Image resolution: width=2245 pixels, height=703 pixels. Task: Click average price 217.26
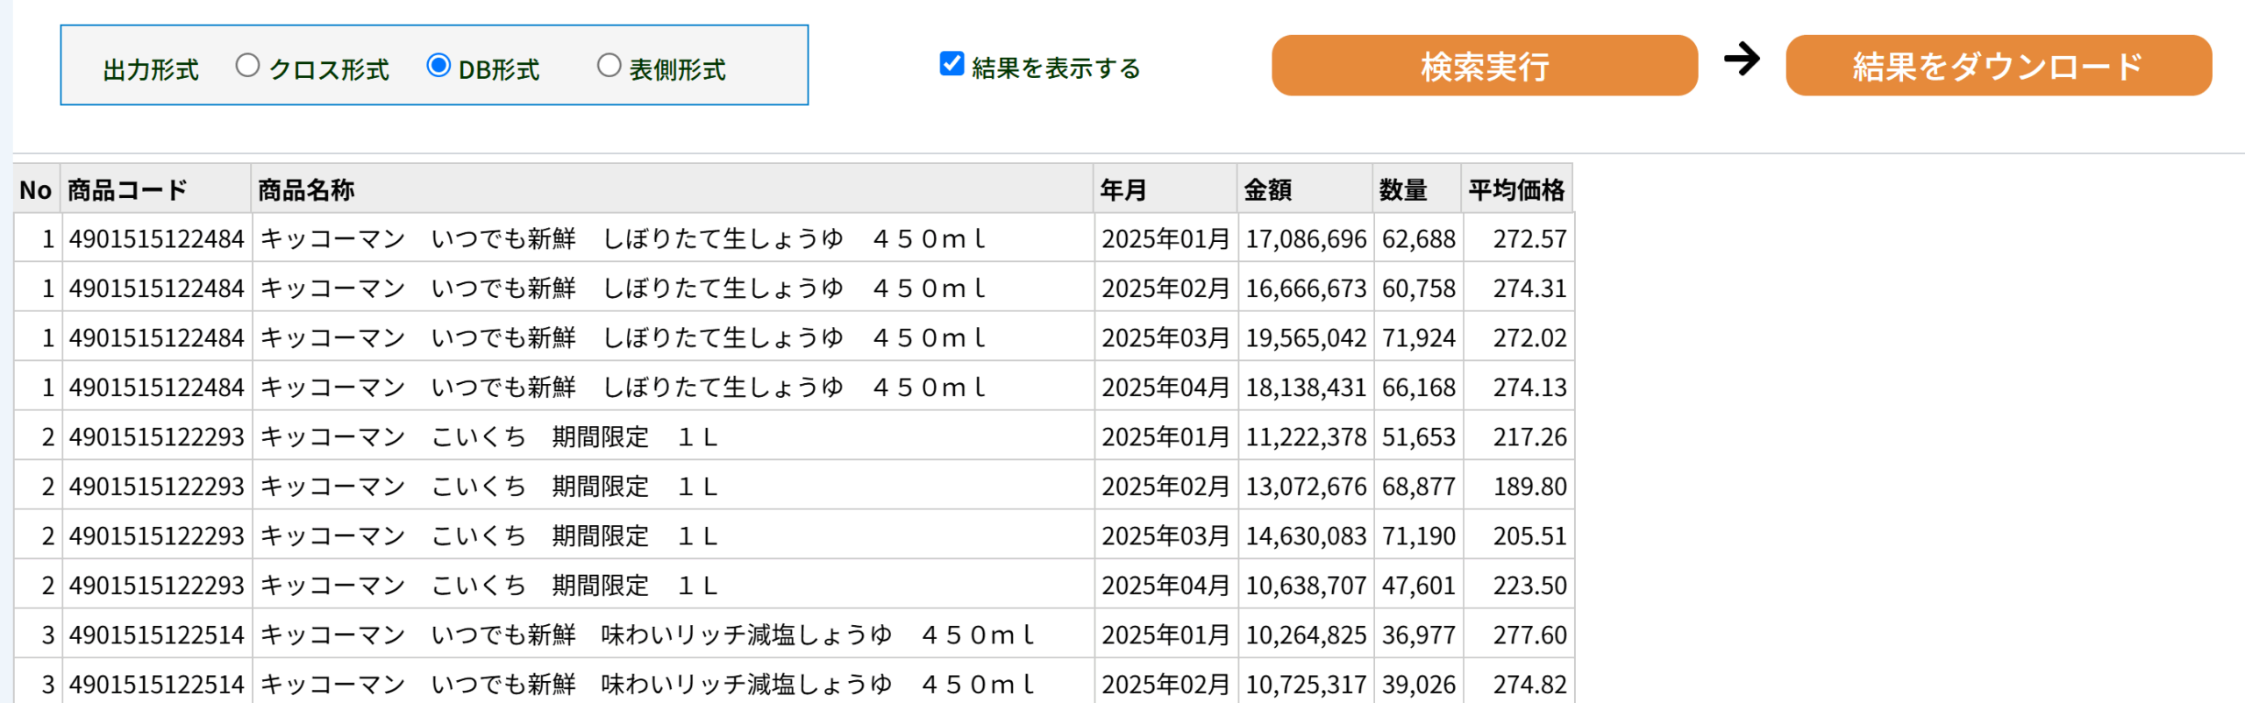click(x=1519, y=437)
